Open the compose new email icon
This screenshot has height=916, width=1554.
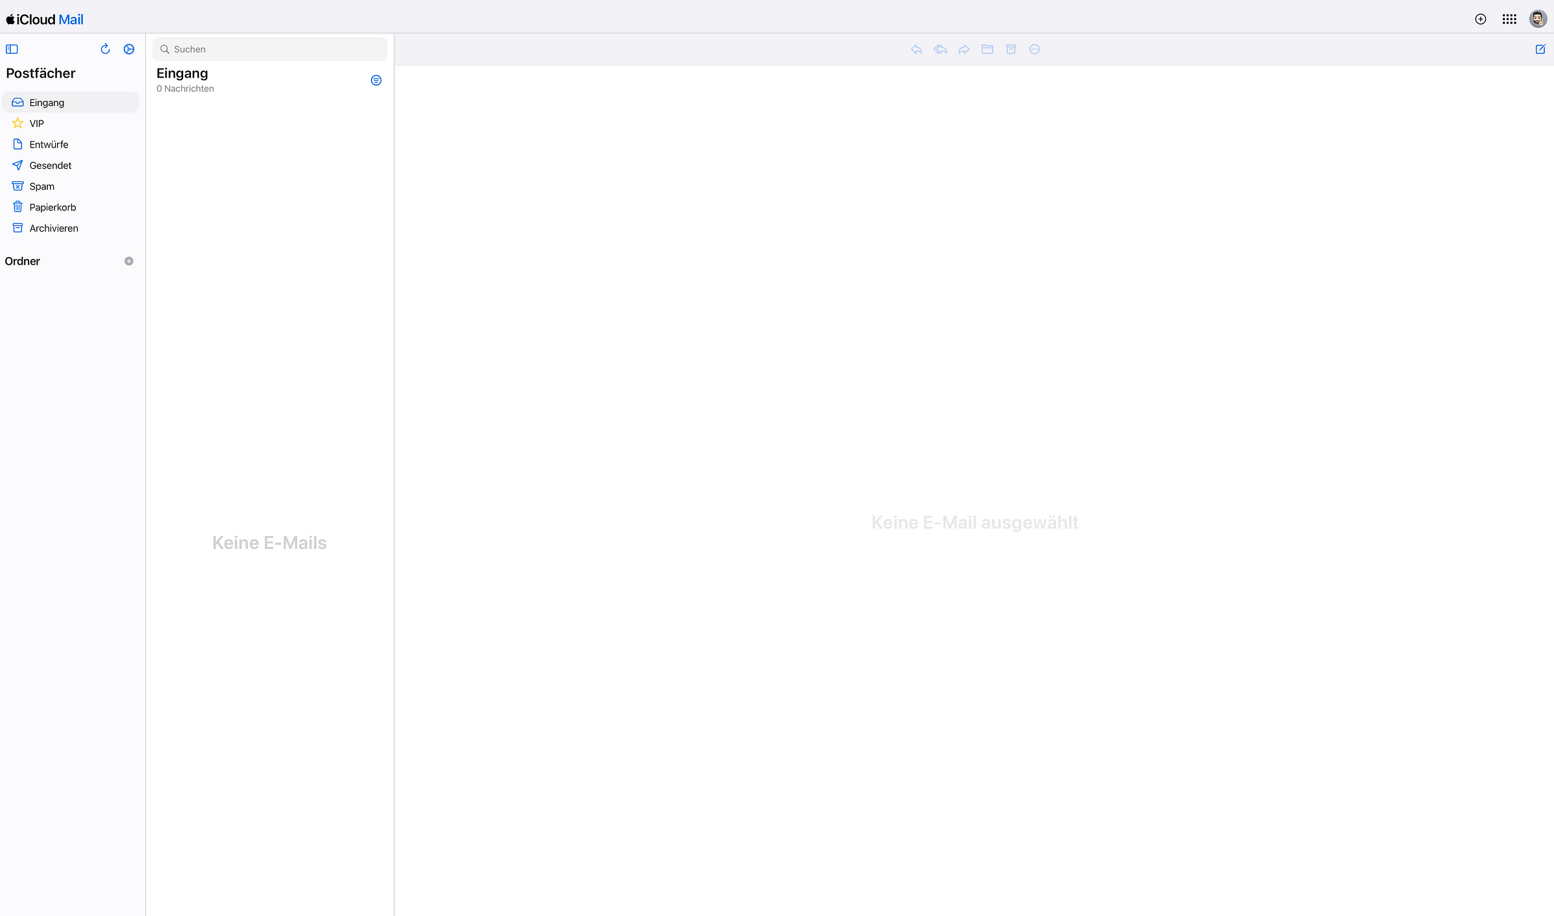(1540, 49)
